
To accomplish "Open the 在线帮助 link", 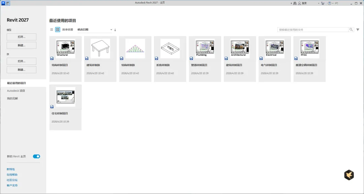I will tap(12, 175).
